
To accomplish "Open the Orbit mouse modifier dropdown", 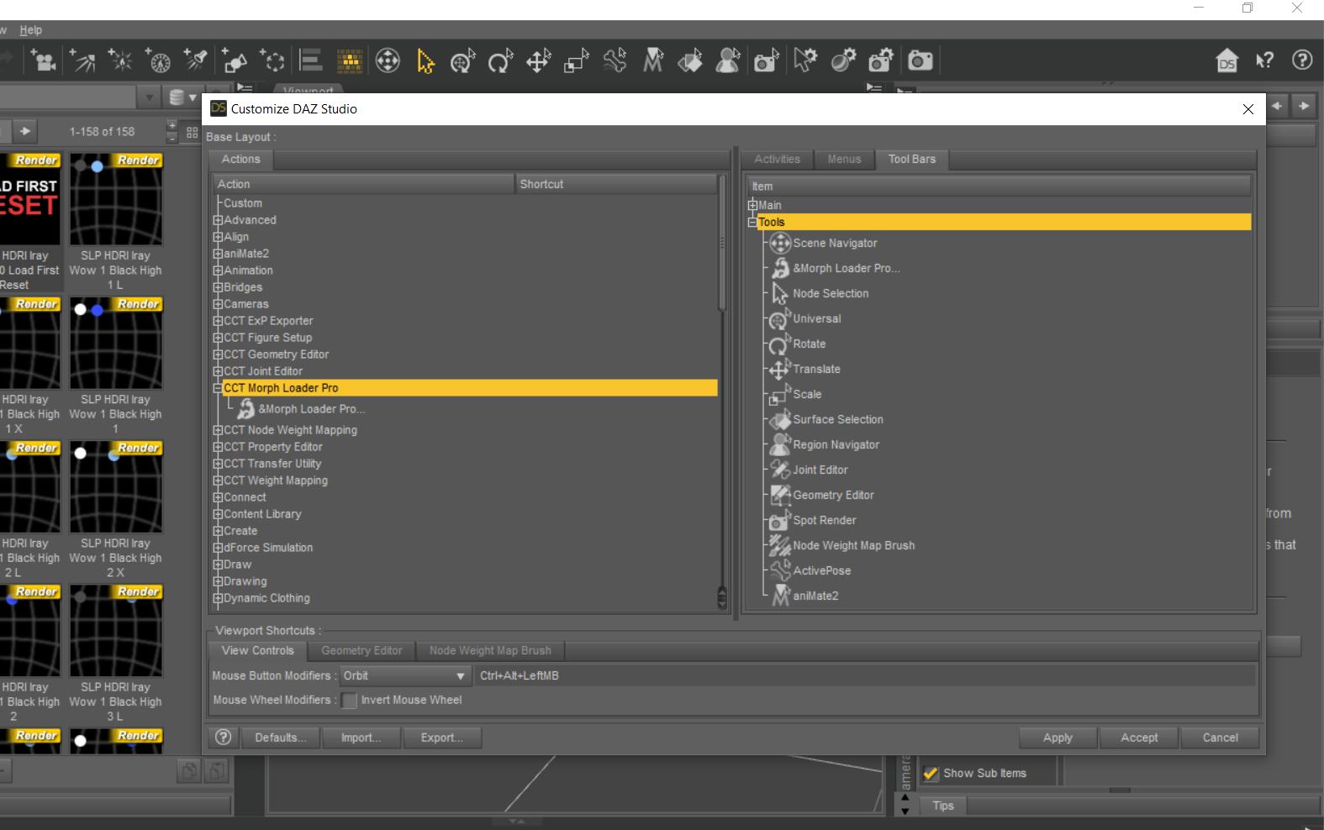I will (404, 675).
